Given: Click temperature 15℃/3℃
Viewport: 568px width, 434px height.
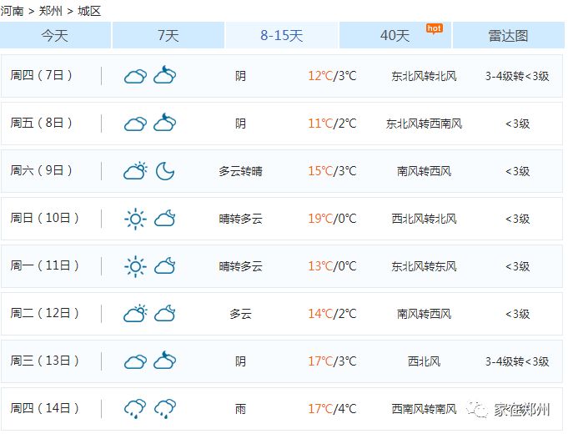Looking at the screenshot, I should [x=332, y=171].
